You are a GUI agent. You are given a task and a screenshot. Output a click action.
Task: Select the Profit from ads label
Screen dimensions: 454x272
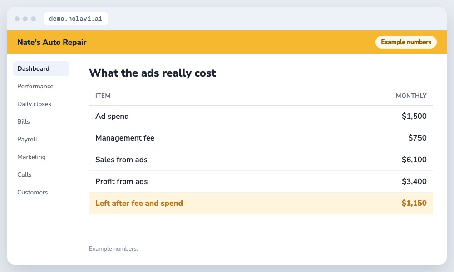[x=121, y=181]
